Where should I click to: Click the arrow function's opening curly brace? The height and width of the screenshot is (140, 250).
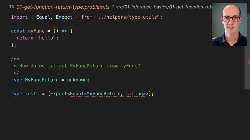pos(71,31)
